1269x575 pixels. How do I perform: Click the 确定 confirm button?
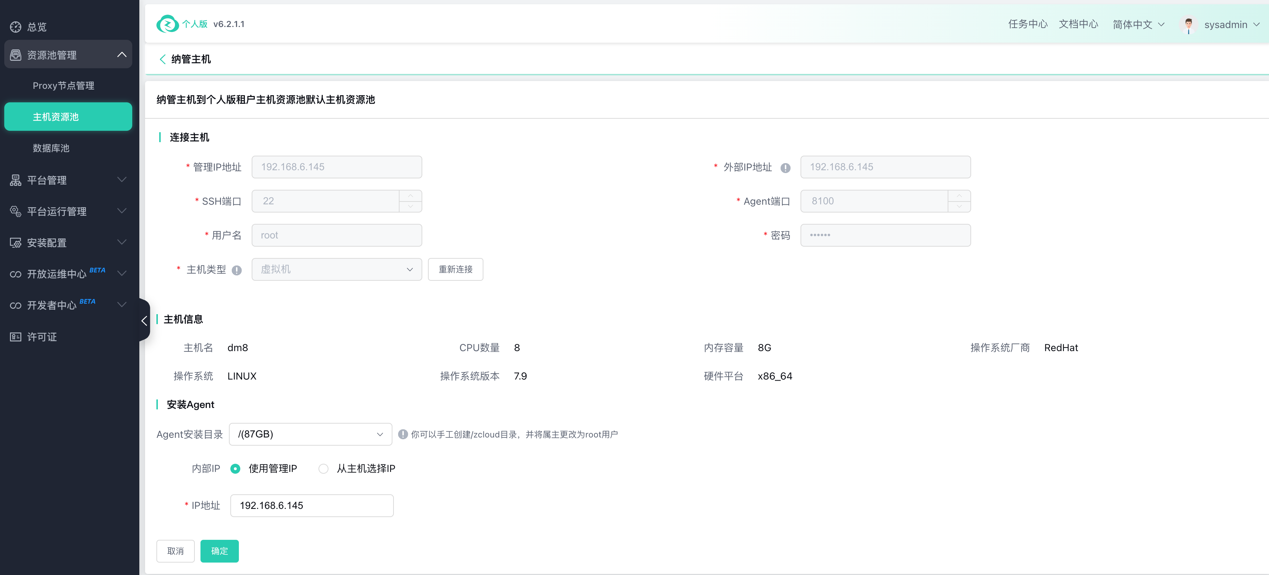click(219, 551)
